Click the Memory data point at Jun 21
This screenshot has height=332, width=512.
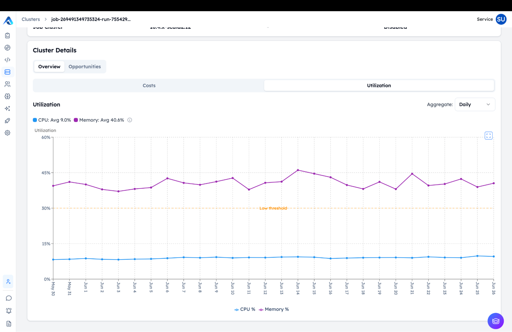pos(412,174)
